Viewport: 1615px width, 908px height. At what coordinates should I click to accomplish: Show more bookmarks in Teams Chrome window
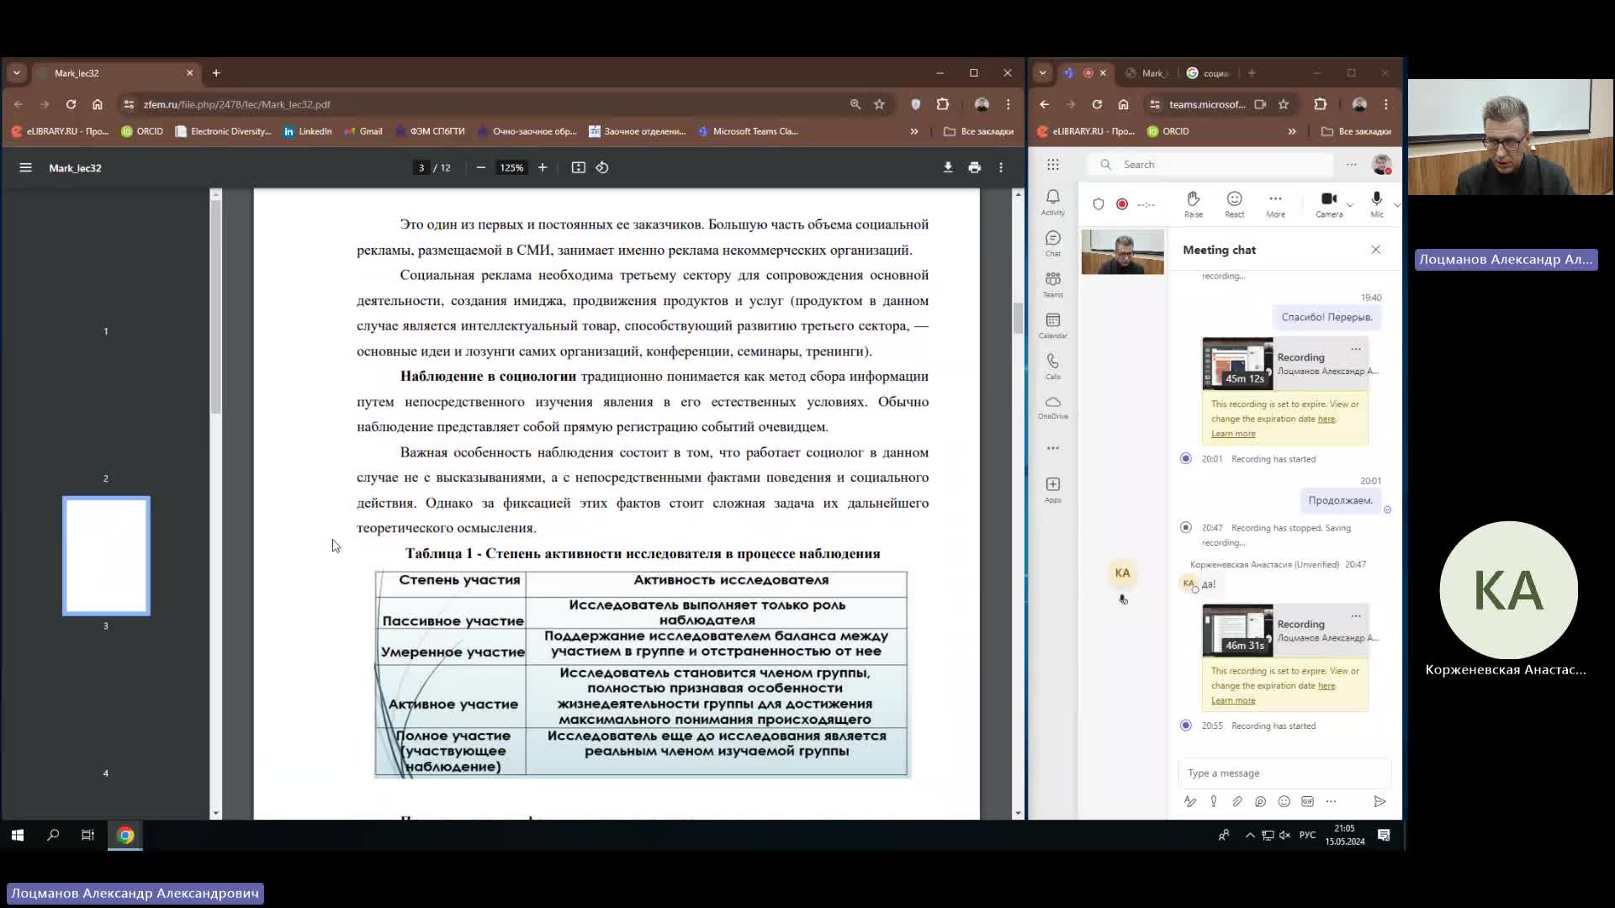coord(1292,131)
